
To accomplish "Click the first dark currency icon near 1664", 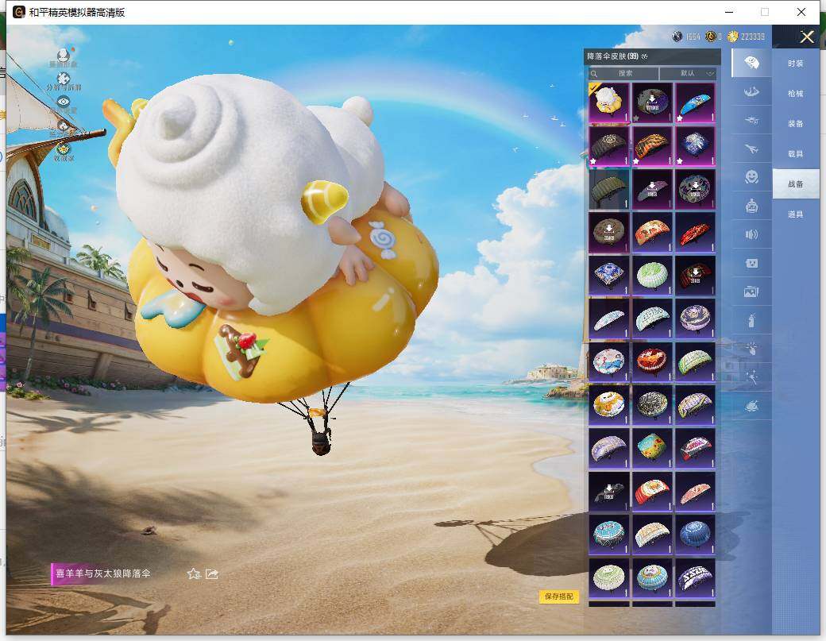I will (677, 37).
